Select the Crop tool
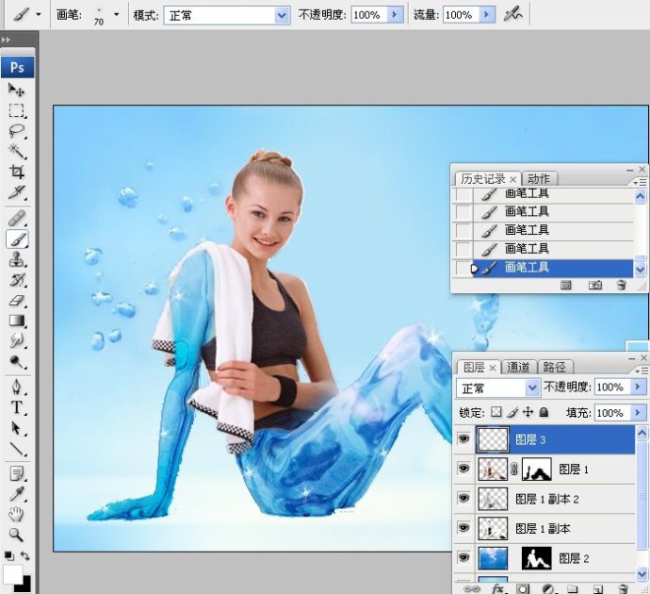The height and width of the screenshot is (594, 650). click(17, 173)
